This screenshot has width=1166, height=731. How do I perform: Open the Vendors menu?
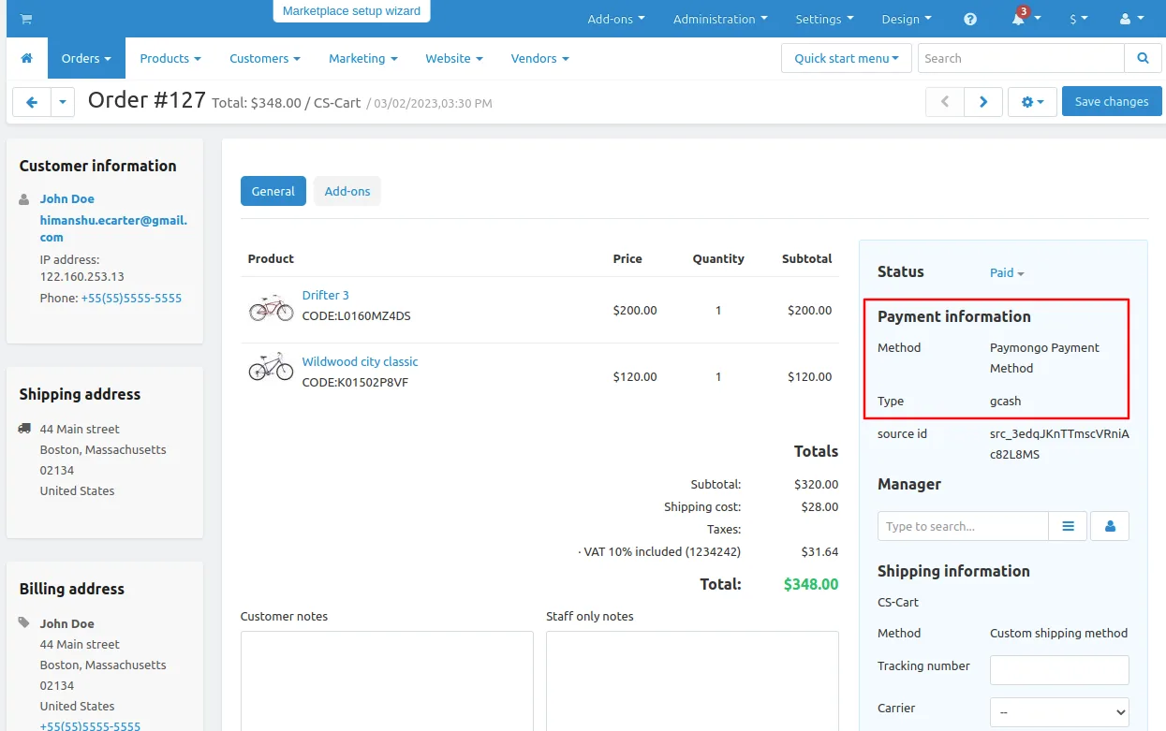(539, 58)
